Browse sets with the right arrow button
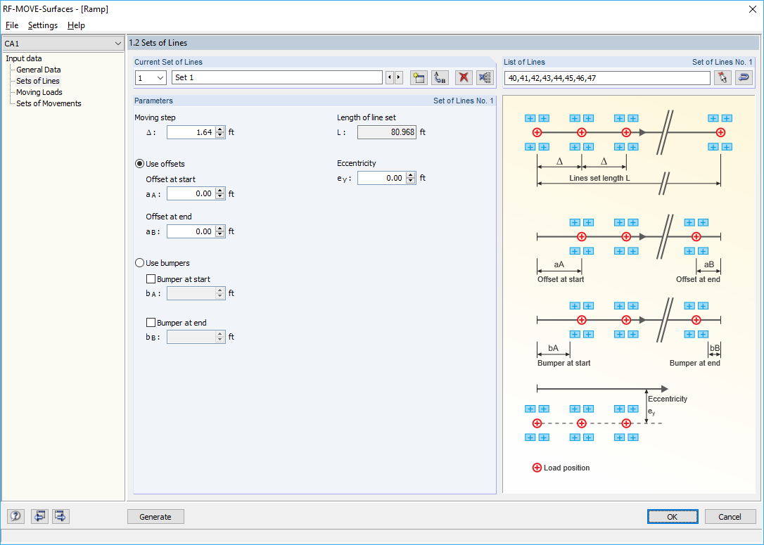Image resolution: width=764 pixels, height=545 pixels. pos(398,77)
